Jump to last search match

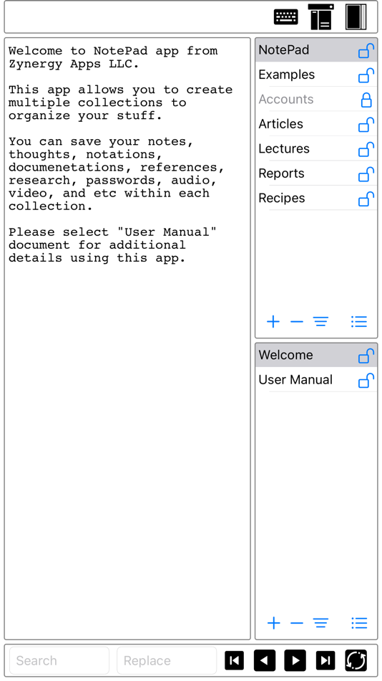click(325, 661)
